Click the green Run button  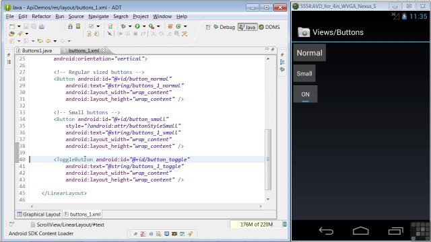point(137,26)
